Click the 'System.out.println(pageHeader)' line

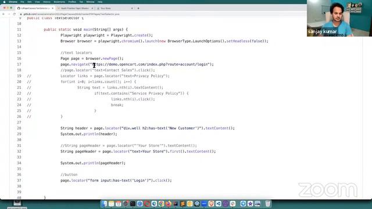point(93,163)
